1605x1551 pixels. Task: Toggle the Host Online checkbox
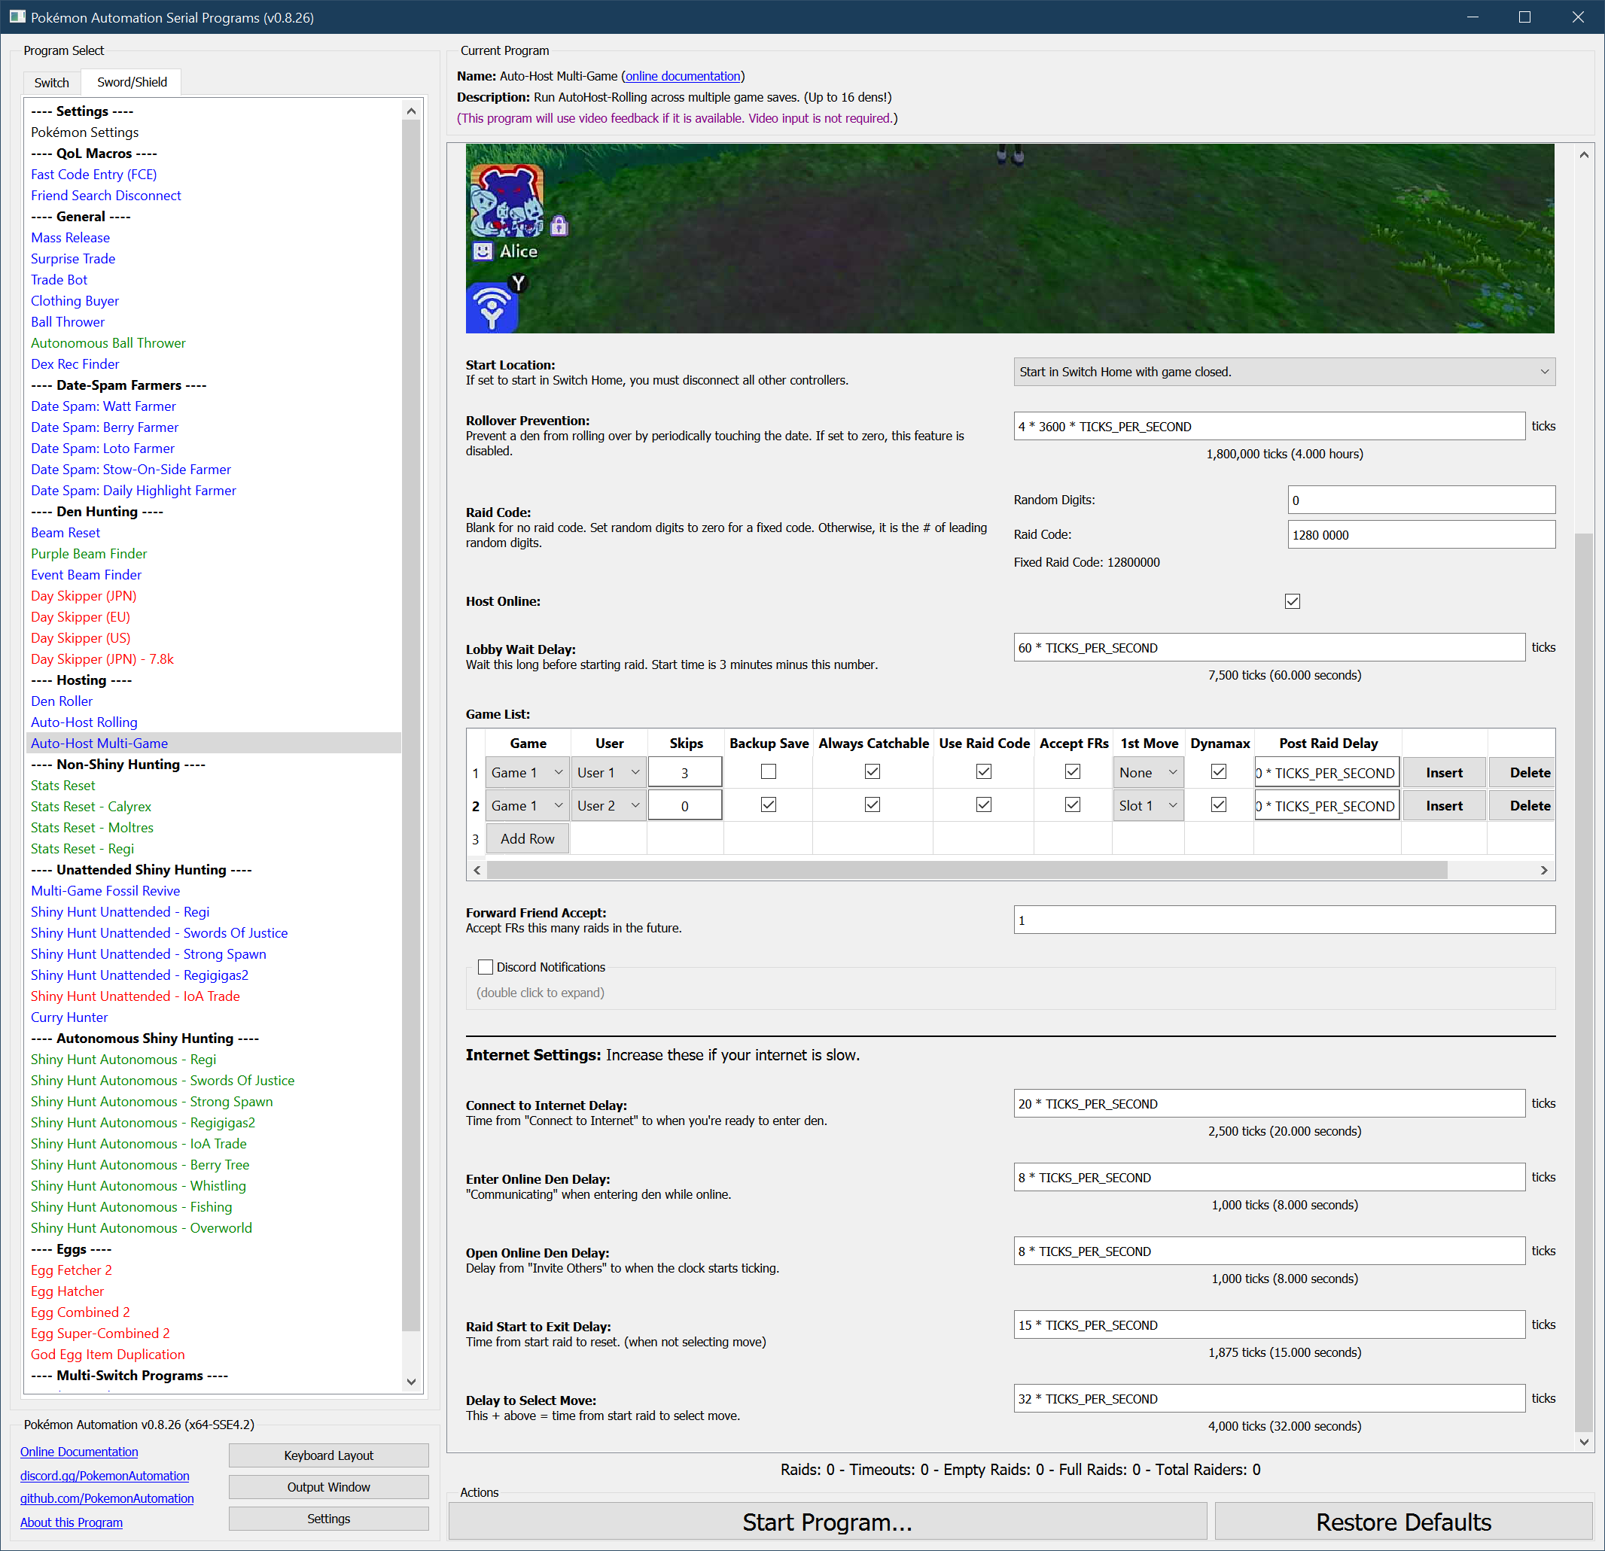(x=1292, y=601)
